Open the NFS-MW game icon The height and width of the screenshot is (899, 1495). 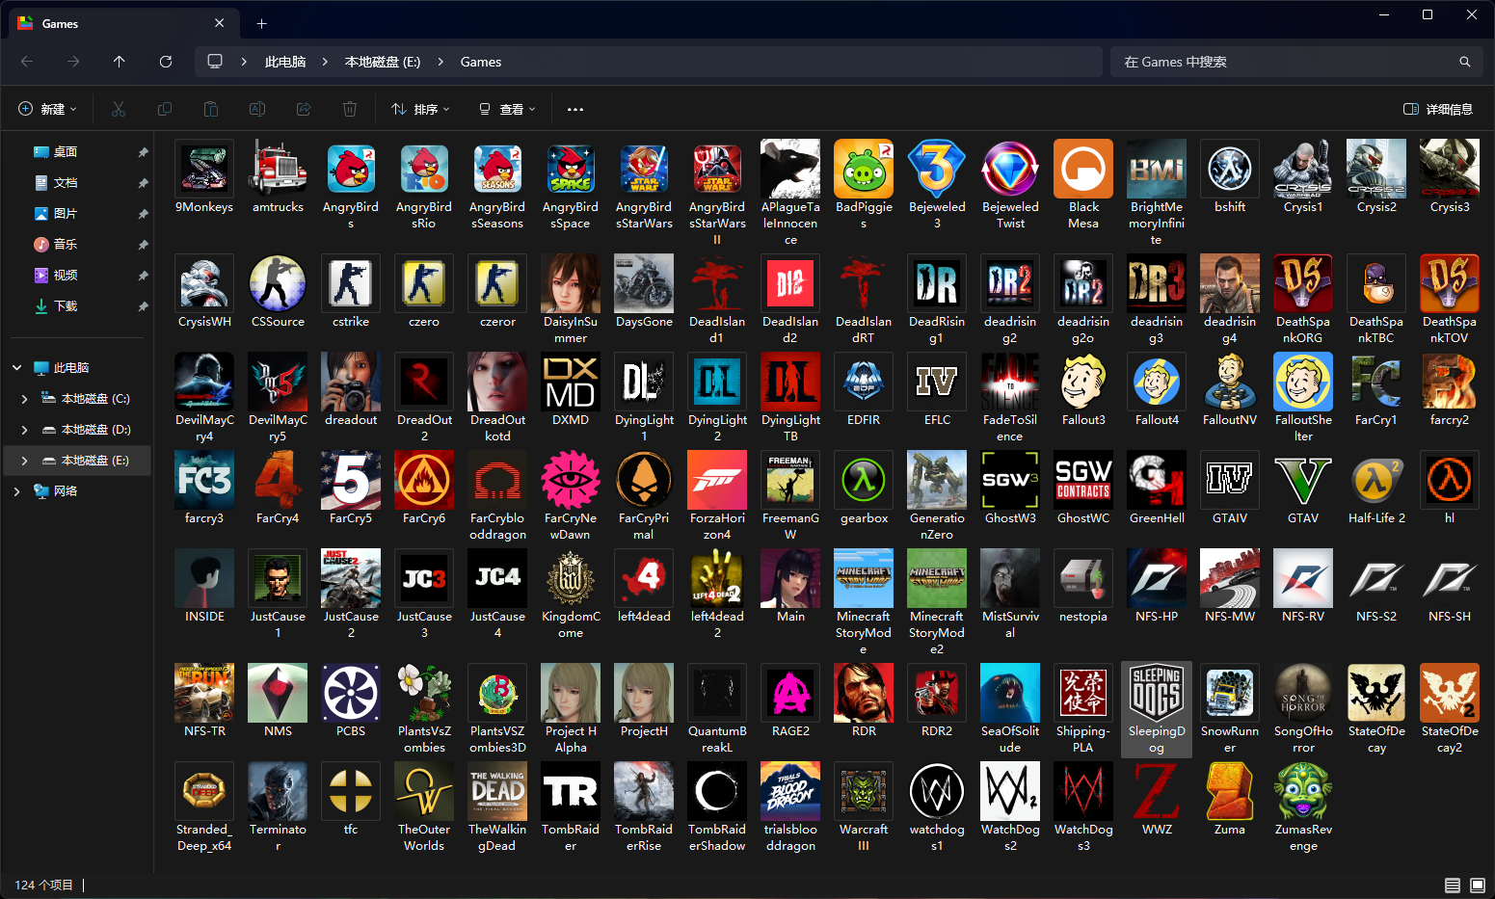coord(1230,579)
